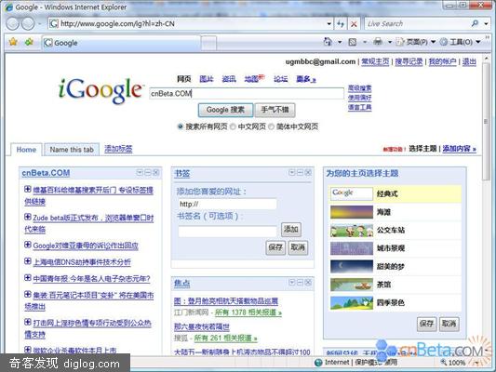Click the 退出 sign out link
The width and height of the screenshot is (496, 372).
469,61
